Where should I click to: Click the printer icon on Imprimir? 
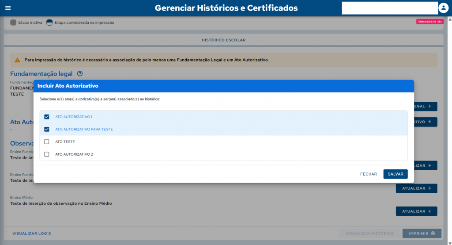(433, 234)
